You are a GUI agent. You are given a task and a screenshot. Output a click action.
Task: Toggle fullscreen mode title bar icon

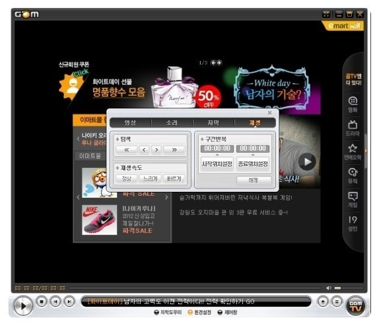pos(326,15)
